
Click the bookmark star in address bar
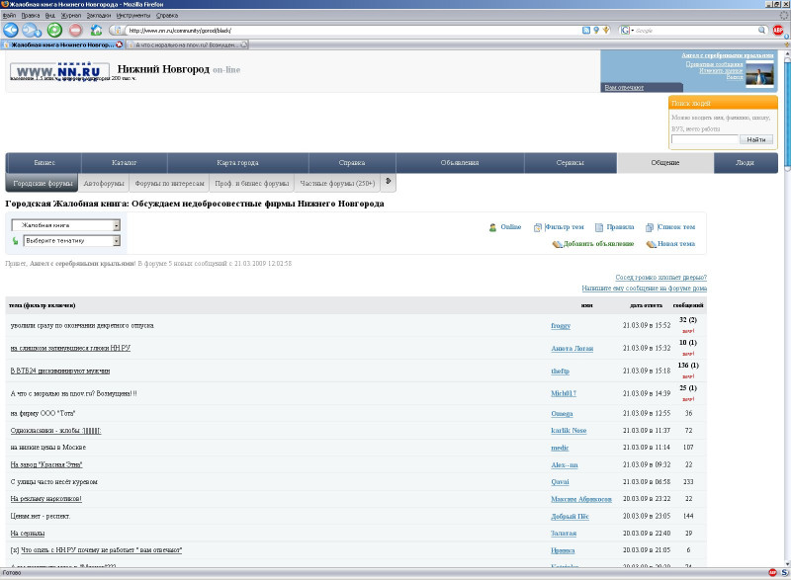605,30
